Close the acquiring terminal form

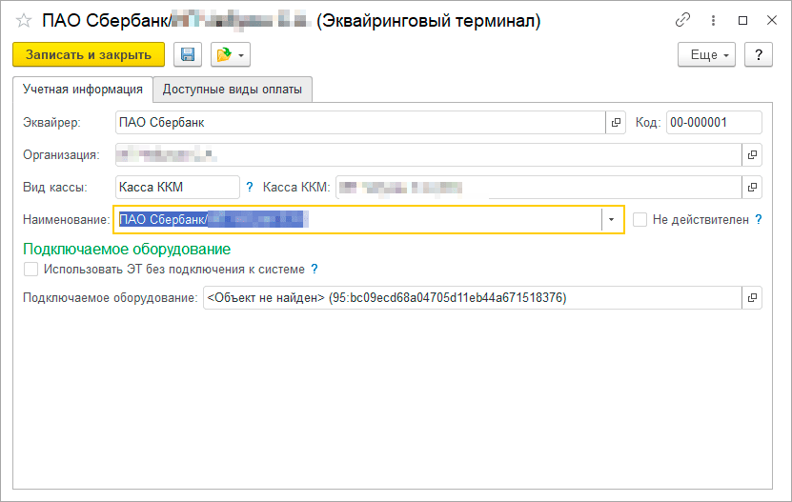(x=772, y=20)
